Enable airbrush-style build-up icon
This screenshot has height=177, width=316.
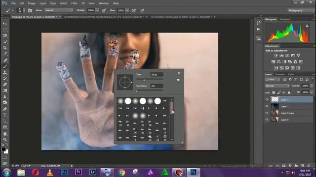(x=134, y=10)
